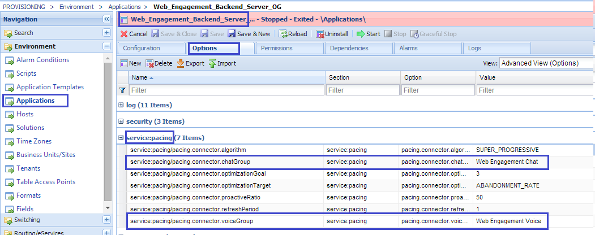Click the Uninstall toolbar button
Screen dimensions: 595x235
tap(332, 34)
